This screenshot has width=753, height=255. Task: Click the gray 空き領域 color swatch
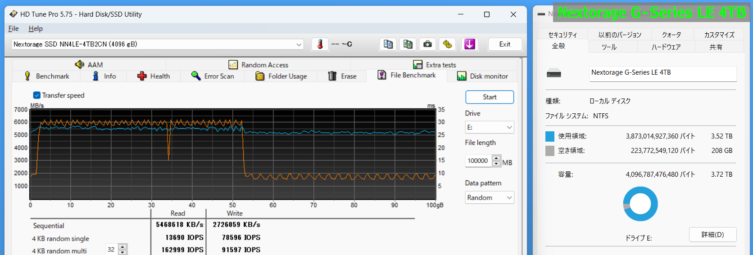[549, 151]
